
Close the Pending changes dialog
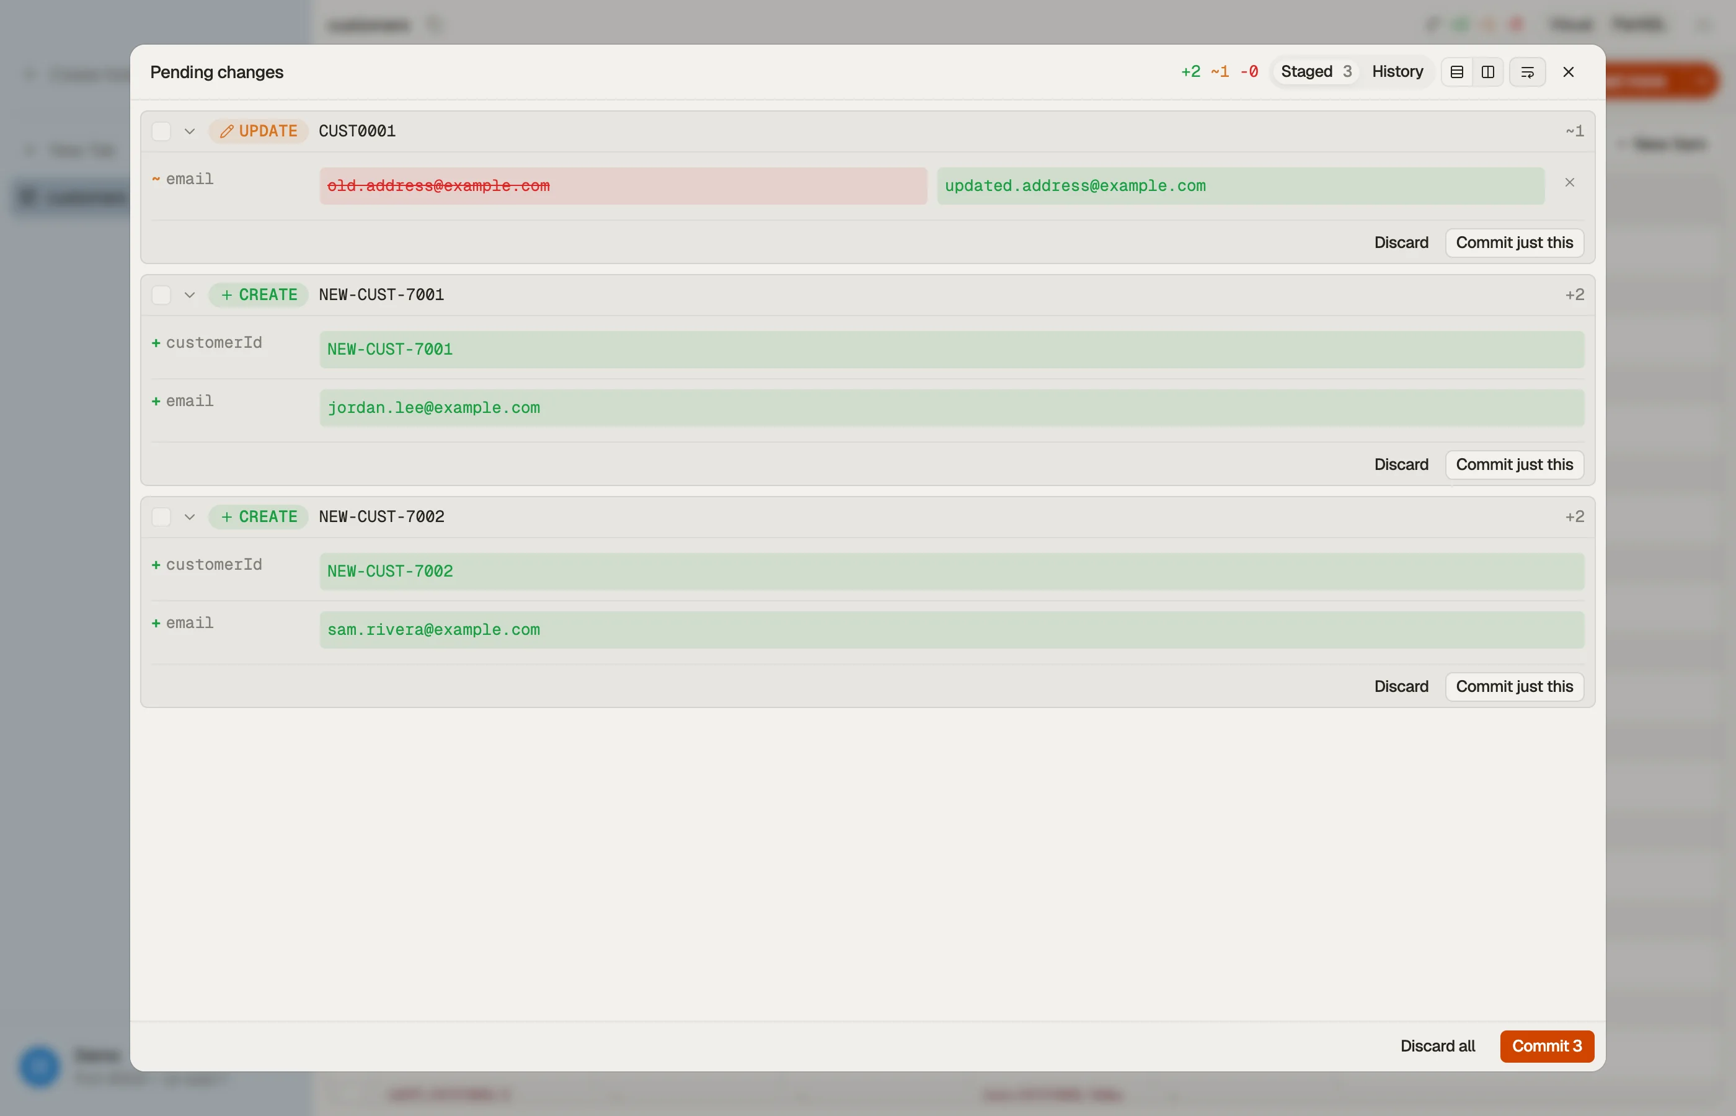click(x=1569, y=72)
